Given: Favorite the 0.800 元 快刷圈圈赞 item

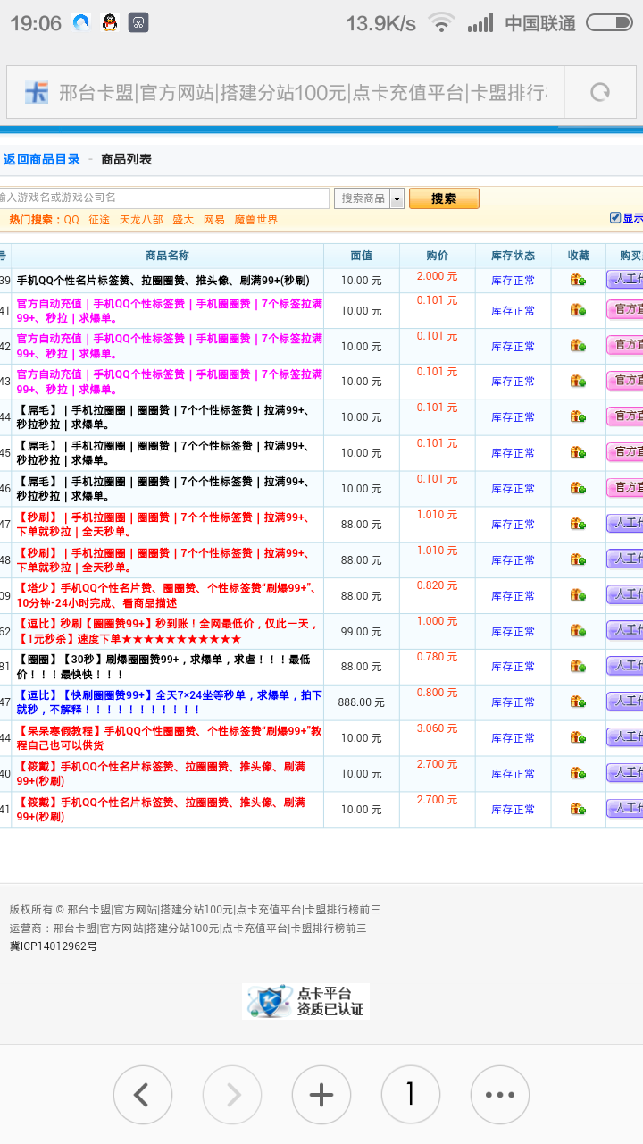Looking at the screenshot, I should pyautogui.click(x=578, y=702).
